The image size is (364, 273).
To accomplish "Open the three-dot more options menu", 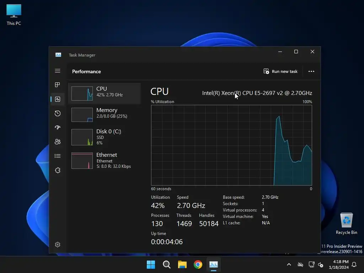I will coord(311,71).
